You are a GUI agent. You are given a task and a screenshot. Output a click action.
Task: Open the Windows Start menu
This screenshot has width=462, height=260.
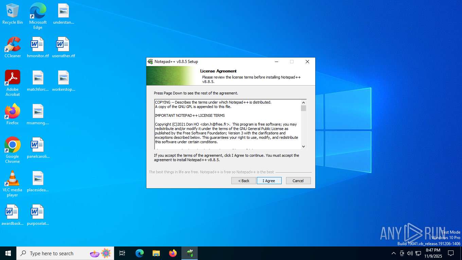(x=8, y=253)
